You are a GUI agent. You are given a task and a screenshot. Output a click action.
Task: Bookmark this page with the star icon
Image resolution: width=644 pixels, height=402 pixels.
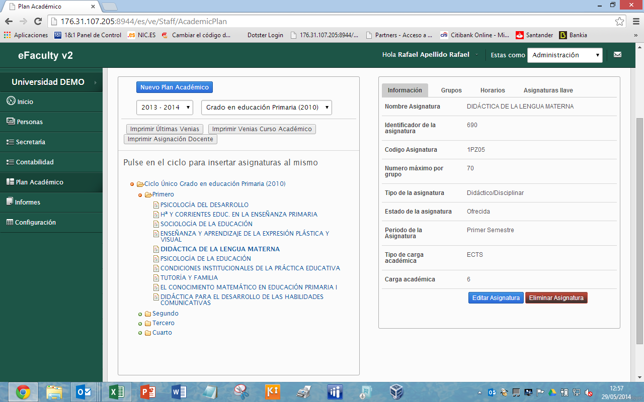click(x=619, y=22)
